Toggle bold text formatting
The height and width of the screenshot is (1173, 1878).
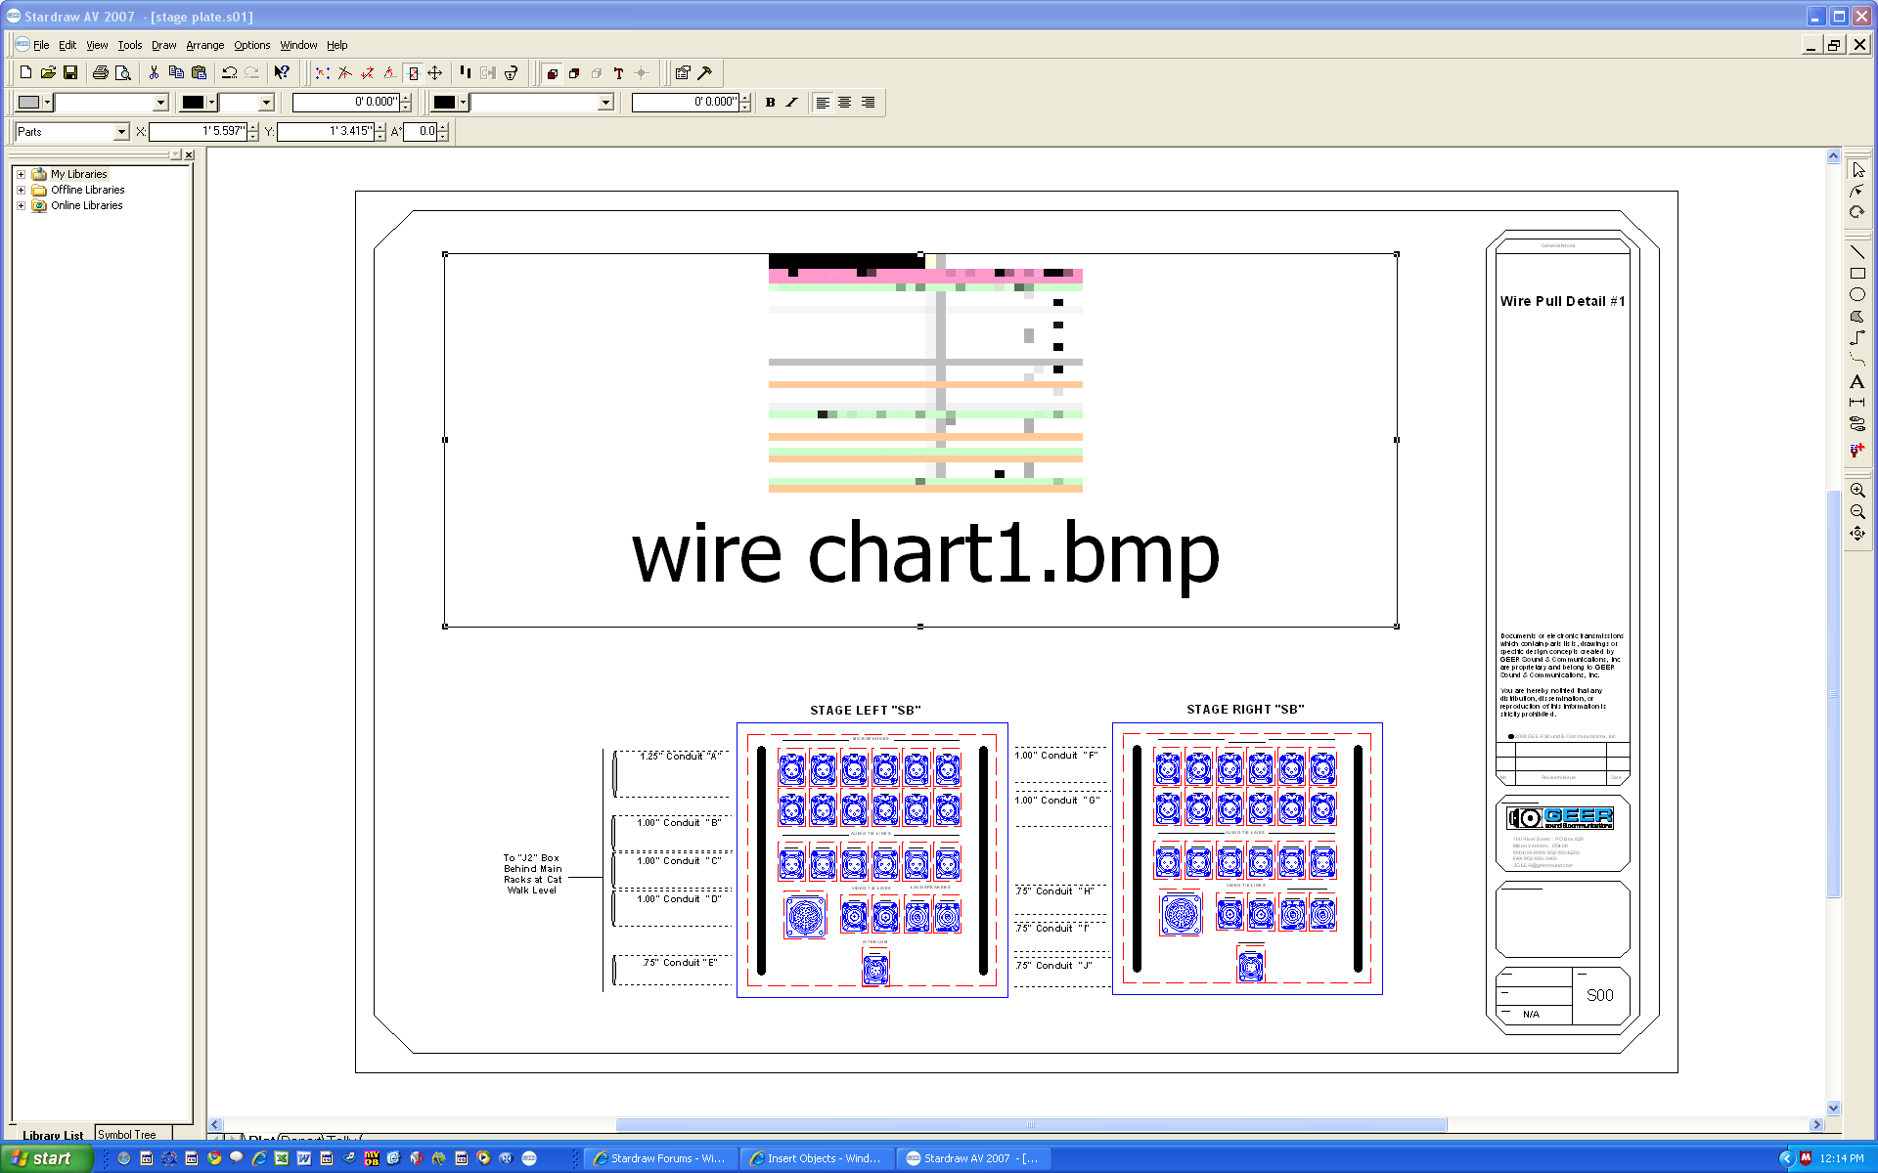click(770, 103)
